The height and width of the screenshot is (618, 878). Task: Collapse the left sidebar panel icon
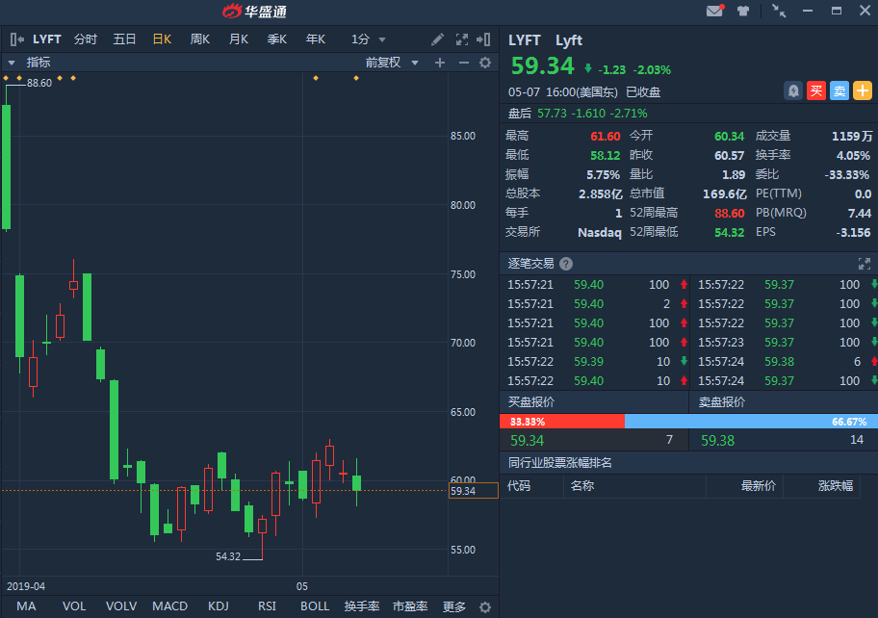[16, 39]
